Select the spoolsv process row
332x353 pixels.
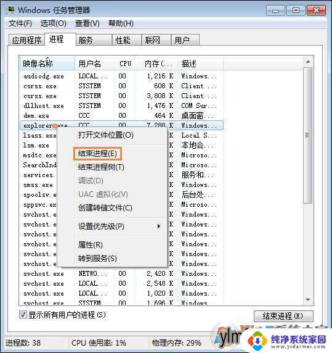(39, 195)
